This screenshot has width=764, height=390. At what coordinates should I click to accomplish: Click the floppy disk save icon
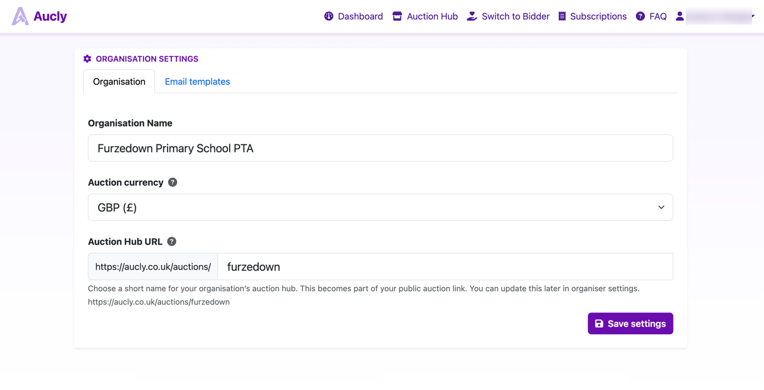(599, 323)
